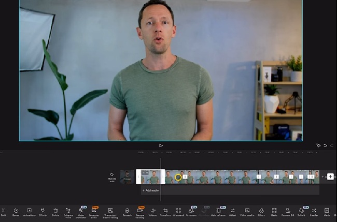Open the Relight tool
The height and width of the screenshot is (222, 337).
click(301, 212)
